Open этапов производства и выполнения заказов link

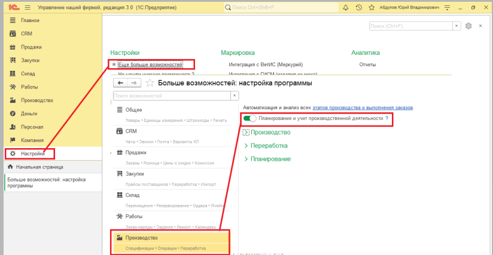(363, 107)
